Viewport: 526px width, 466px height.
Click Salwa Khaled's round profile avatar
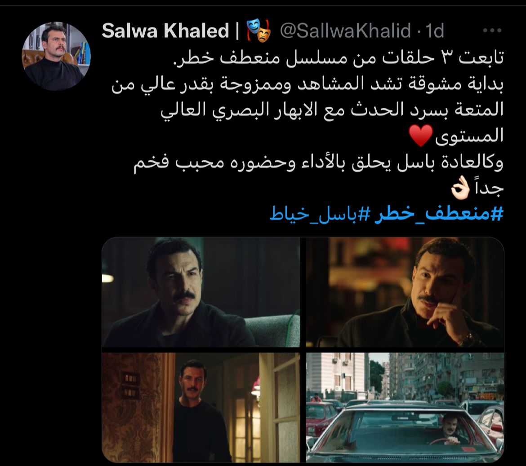56,56
